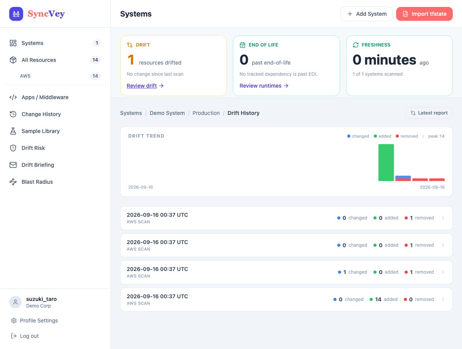The image size is (462, 349).
Task: Follow the Review runtimes link
Action: coord(264,86)
